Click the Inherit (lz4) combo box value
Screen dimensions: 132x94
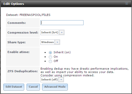click(50, 33)
